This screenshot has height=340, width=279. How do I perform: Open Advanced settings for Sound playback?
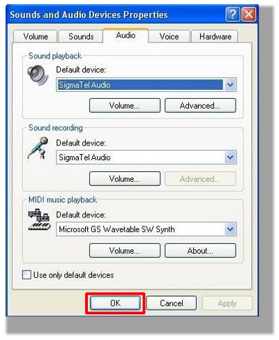[200, 106]
